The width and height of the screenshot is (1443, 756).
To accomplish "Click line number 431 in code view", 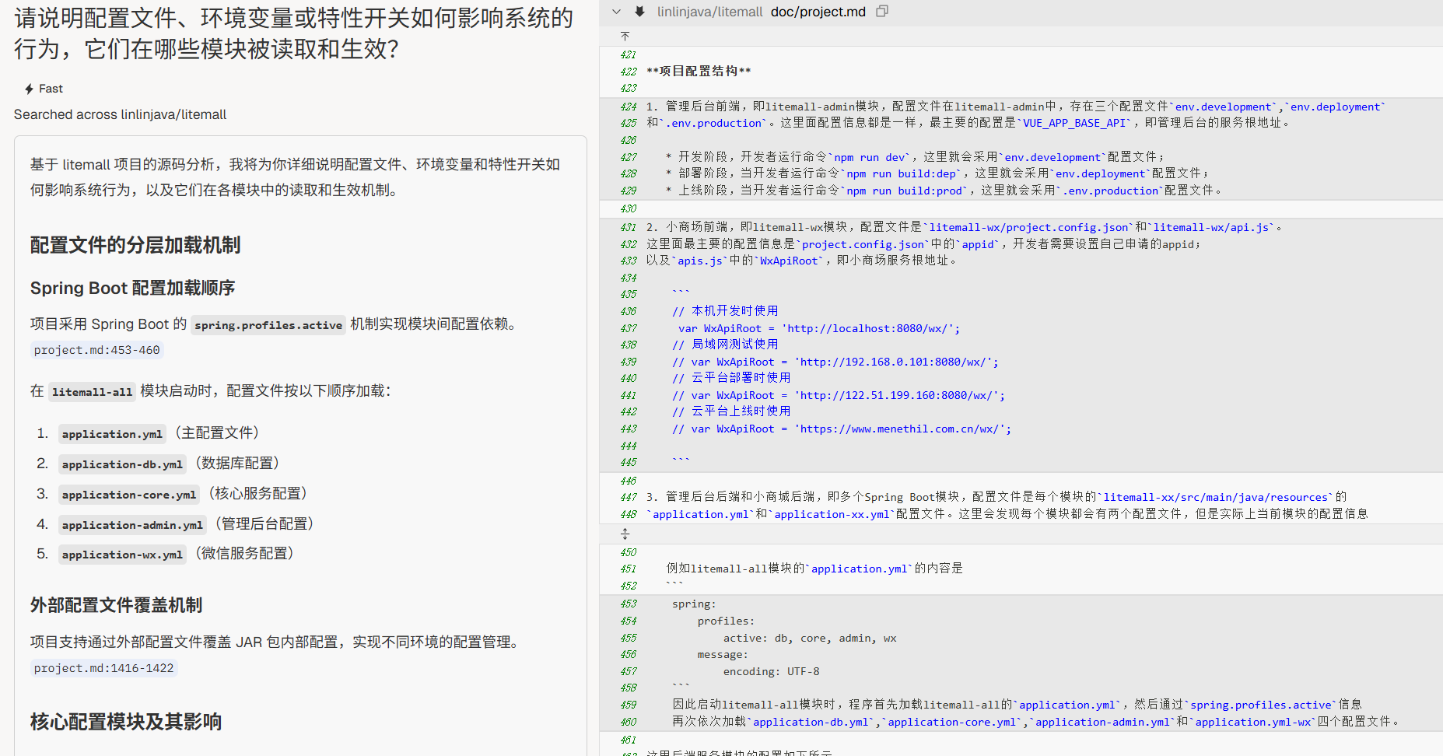I will (x=628, y=227).
